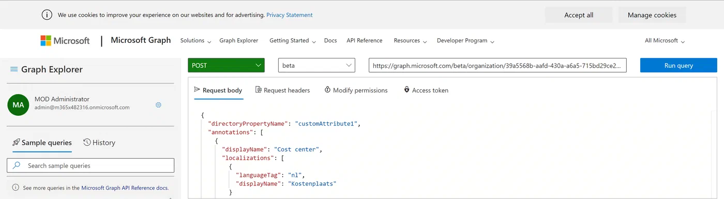Toggle the Graph Explorer hamburger menu
Image resolution: width=724 pixels, height=199 pixels.
pos(14,69)
